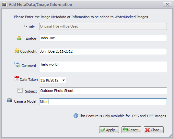
Task: Apply the metadata settings
Action: (x=109, y=130)
